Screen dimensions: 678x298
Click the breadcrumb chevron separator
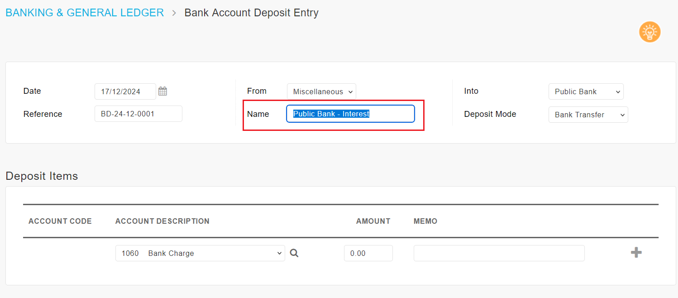pos(174,13)
